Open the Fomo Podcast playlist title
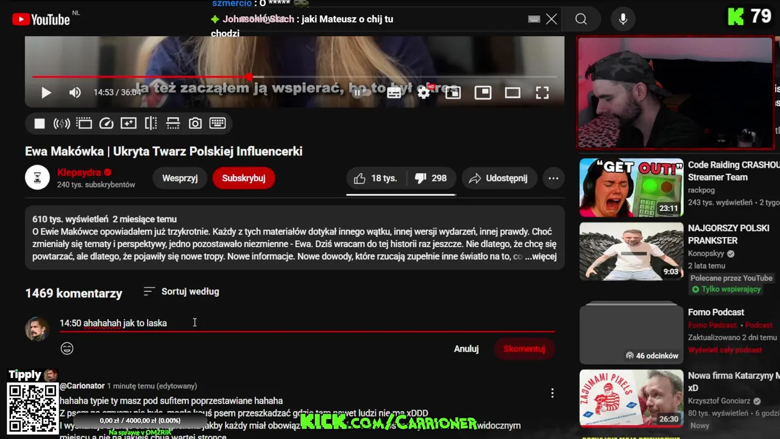The width and height of the screenshot is (780, 439). tap(716, 312)
